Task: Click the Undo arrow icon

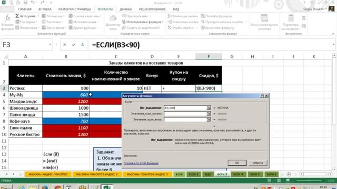Action: 33,3
